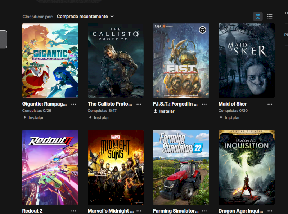Open Redout 2 cover art
The width and height of the screenshot is (288, 214).
pos(50,167)
